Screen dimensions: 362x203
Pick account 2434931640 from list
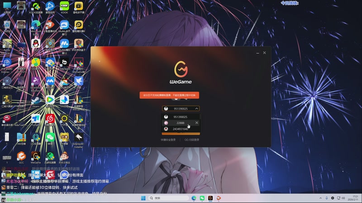(x=180, y=129)
